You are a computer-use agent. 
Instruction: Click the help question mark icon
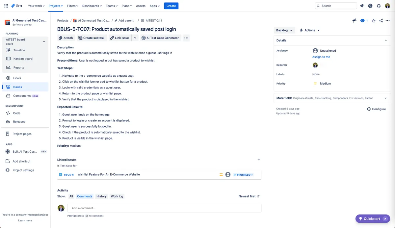pos(370,6)
